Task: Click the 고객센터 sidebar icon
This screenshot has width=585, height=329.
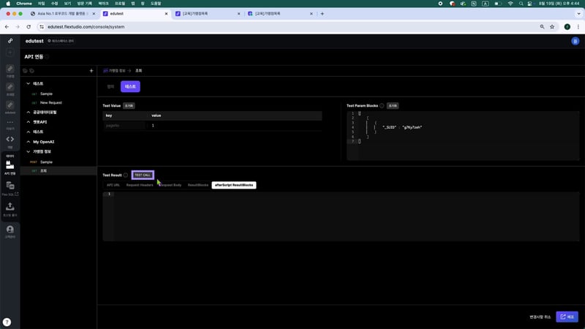Action: pyautogui.click(x=10, y=232)
